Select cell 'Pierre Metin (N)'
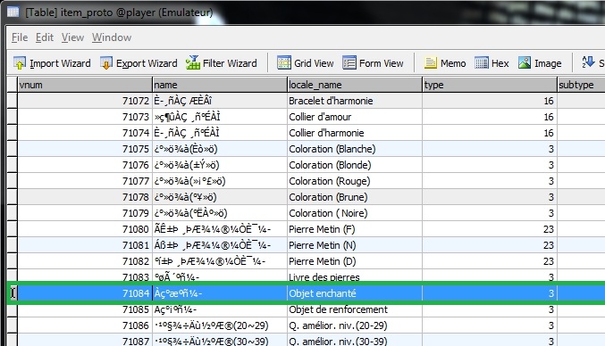Screen dimensions: 605x346 click(x=355, y=245)
